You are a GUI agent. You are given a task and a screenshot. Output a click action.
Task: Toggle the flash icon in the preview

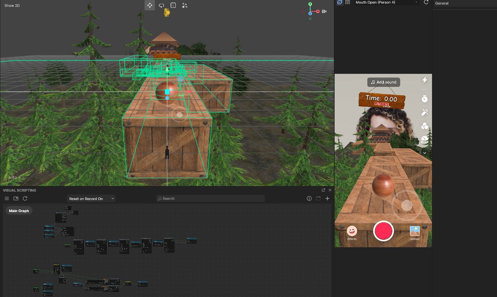pos(425,80)
